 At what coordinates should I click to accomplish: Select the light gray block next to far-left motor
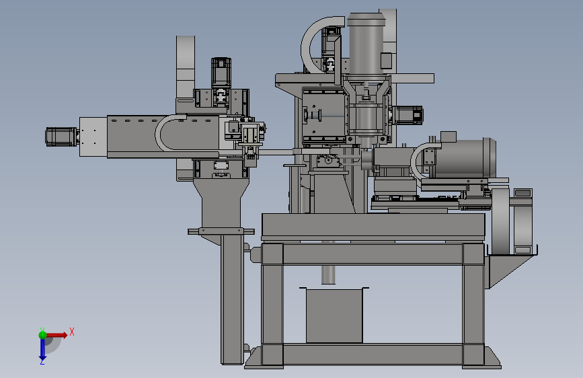point(93,137)
